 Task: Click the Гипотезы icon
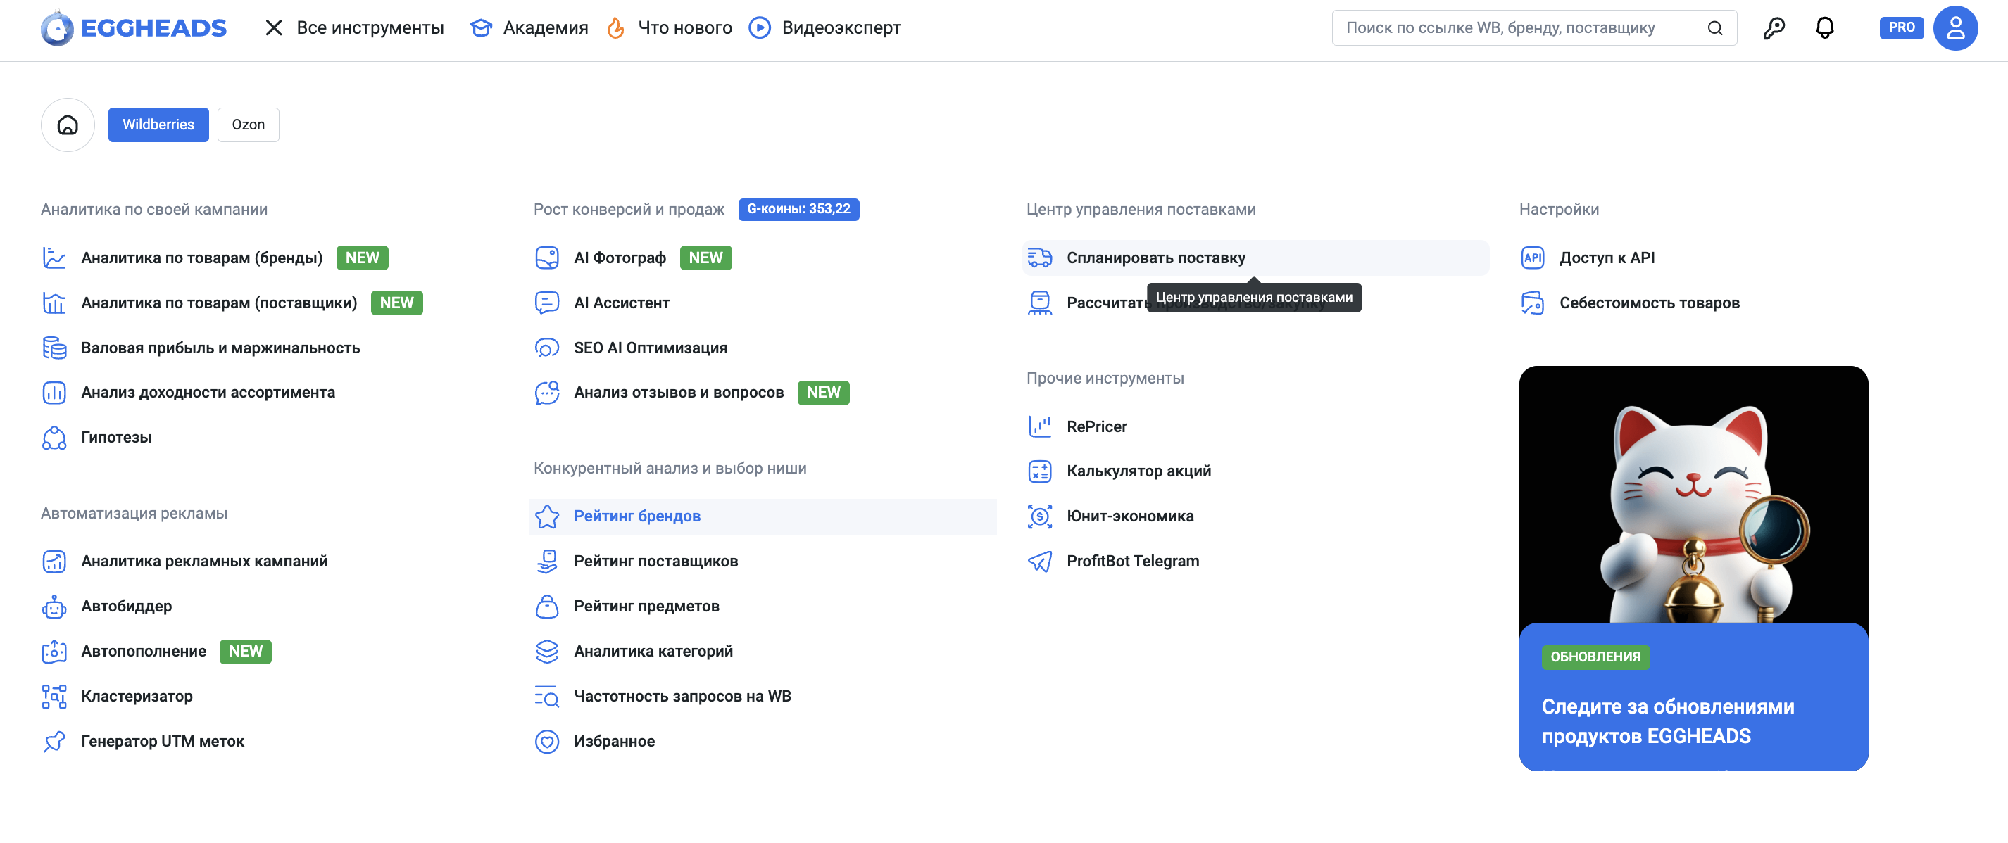click(54, 438)
